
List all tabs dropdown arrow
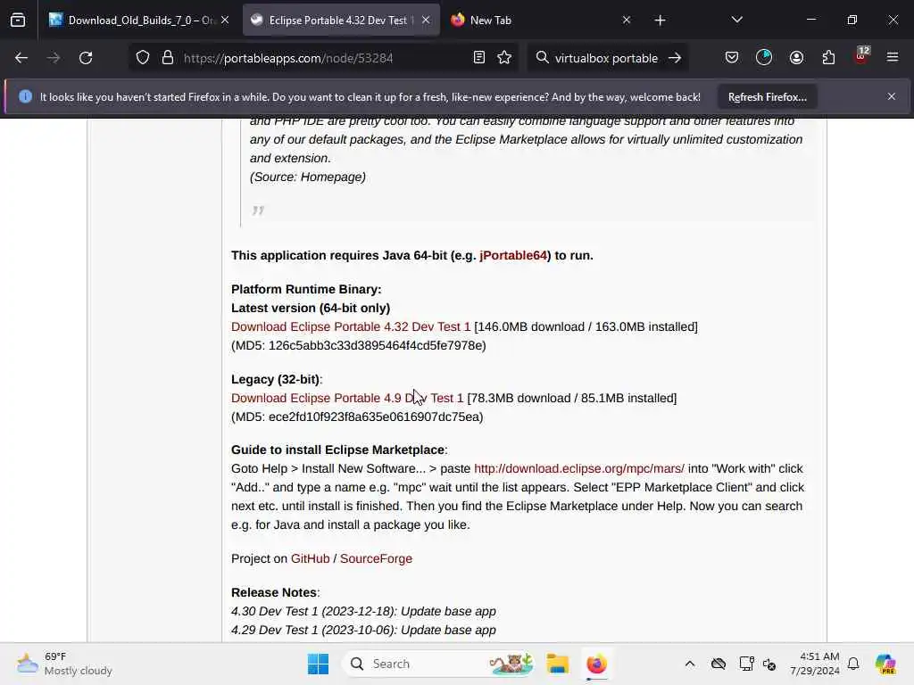(736, 20)
